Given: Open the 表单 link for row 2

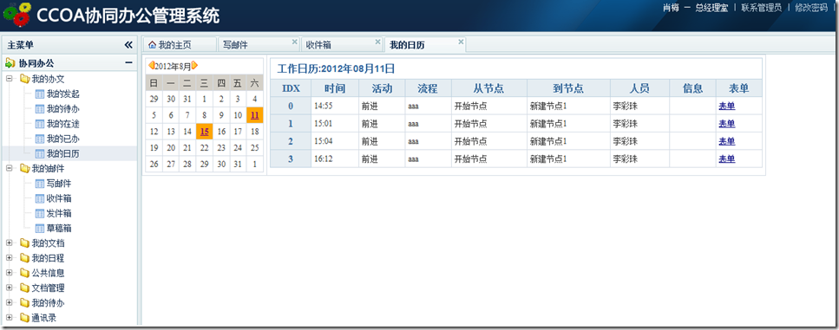Looking at the screenshot, I should [726, 141].
